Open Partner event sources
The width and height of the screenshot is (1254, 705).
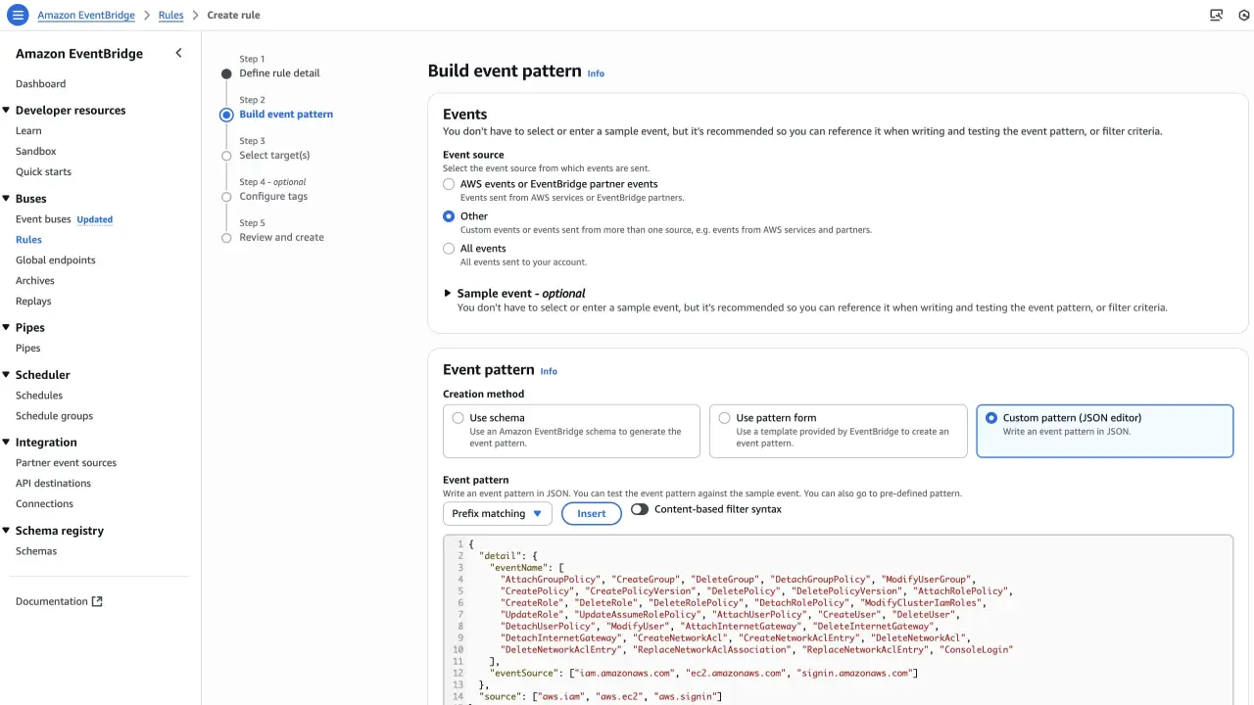click(66, 463)
